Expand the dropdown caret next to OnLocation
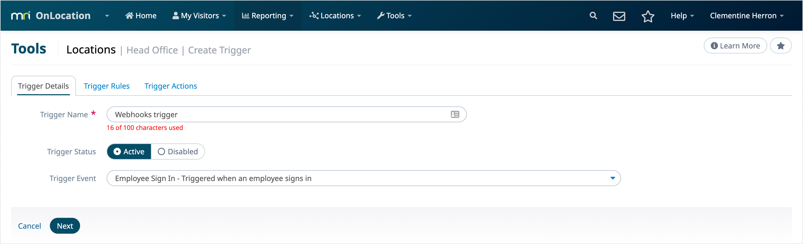 point(107,16)
